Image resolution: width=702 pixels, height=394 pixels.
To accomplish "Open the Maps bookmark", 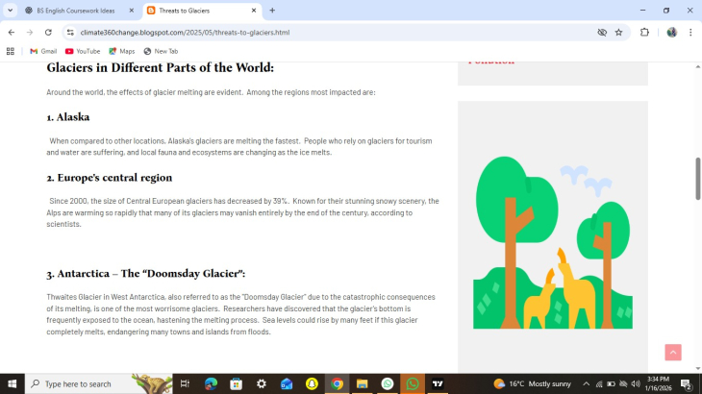I will [x=122, y=51].
